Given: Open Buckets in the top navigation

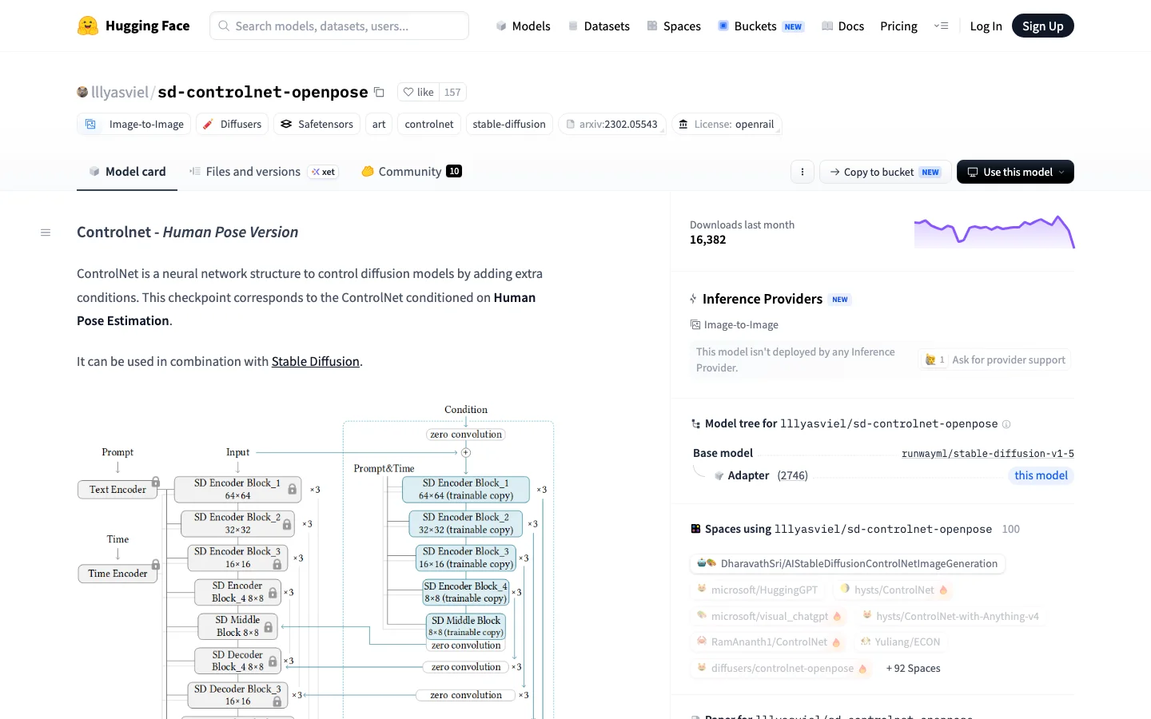Looking at the screenshot, I should pos(760,26).
